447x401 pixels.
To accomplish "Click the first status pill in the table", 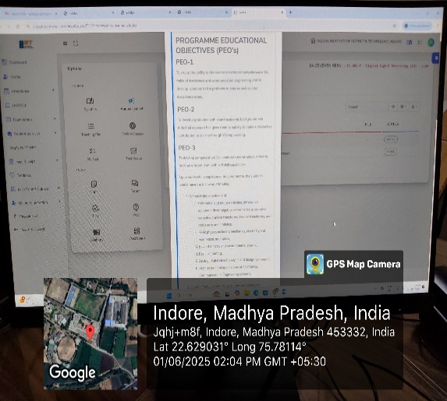I will [391, 139].
